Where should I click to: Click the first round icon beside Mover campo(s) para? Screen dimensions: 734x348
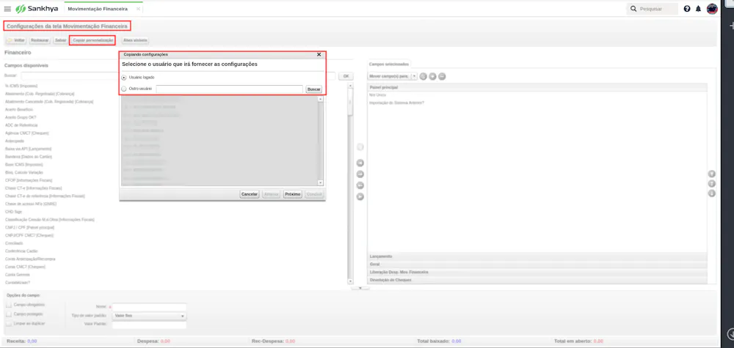tap(424, 76)
